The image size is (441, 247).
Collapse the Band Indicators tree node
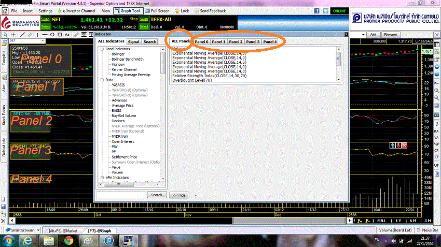coord(102,49)
